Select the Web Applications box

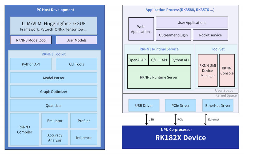tap(141, 29)
